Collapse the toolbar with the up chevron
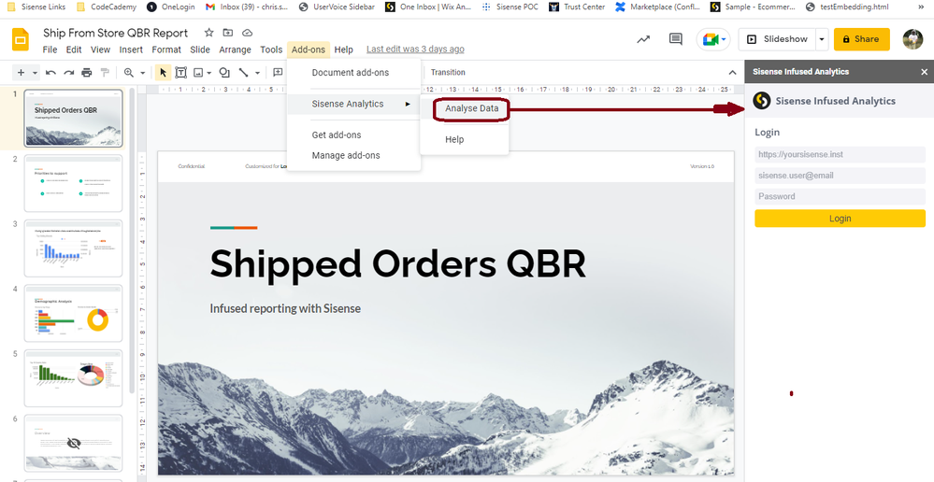Screen dimensions: 934x482 click(732, 72)
